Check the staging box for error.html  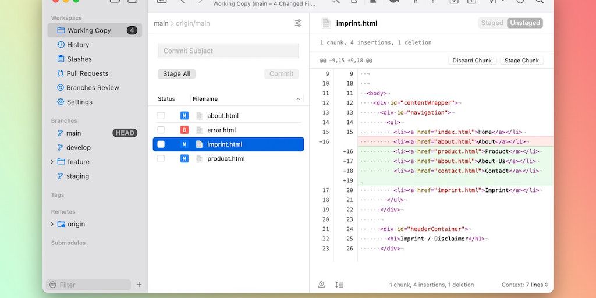coord(161,130)
